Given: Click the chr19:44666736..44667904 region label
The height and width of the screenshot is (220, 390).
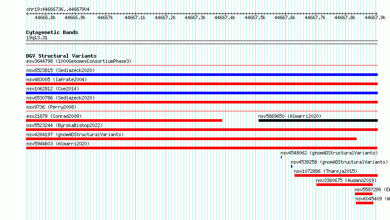Looking at the screenshot, I should pos(58,9).
